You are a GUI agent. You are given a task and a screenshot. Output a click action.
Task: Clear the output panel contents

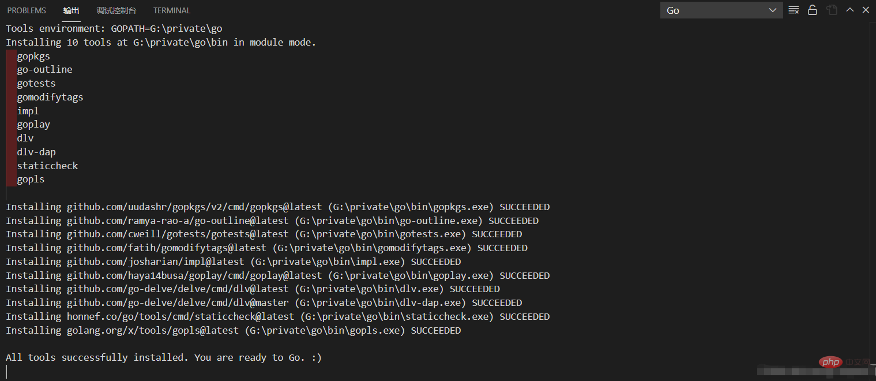(x=794, y=10)
